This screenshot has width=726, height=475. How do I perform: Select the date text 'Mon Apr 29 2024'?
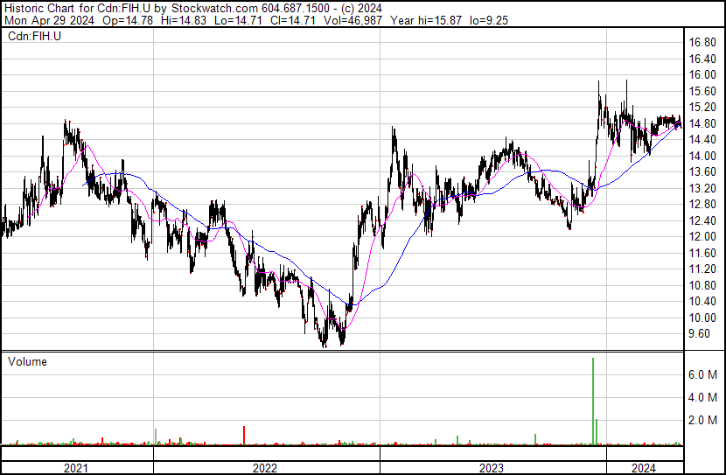coord(49,20)
